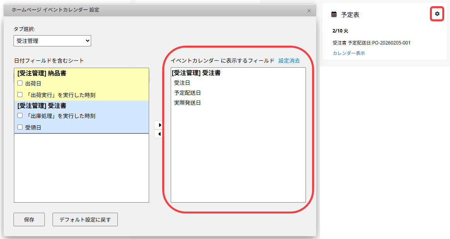This screenshot has width=450, height=239.
Task: Check the 出荷日 checkbox
Action: pos(20,83)
